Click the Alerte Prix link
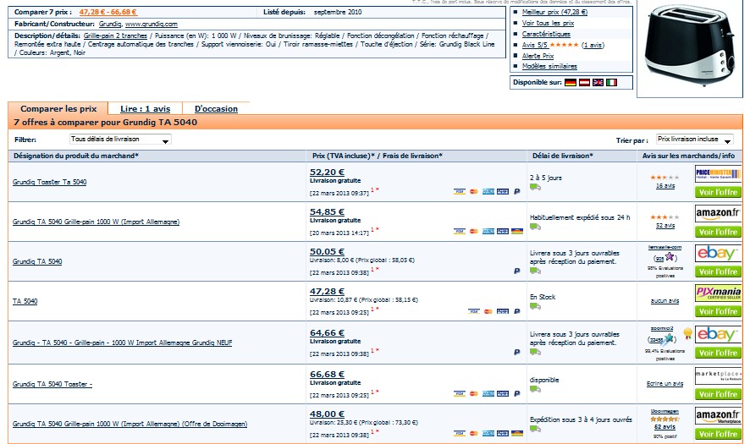This screenshot has height=444, width=750. pyautogui.click(x=538, y=56)
